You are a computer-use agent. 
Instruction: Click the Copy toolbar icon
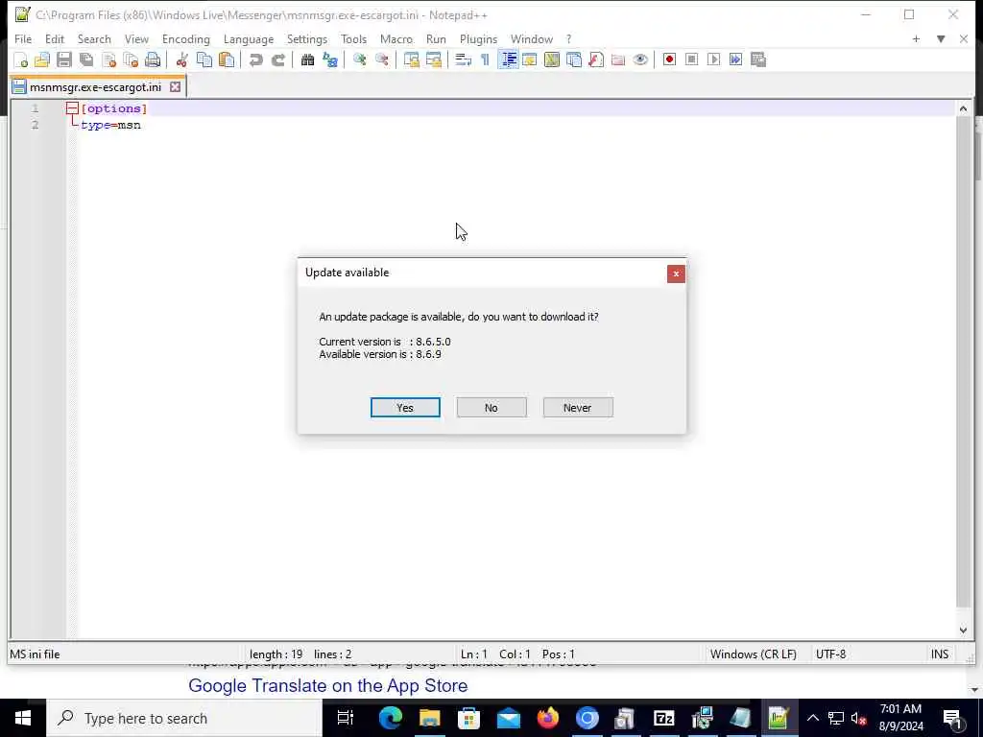pos(204,59)
